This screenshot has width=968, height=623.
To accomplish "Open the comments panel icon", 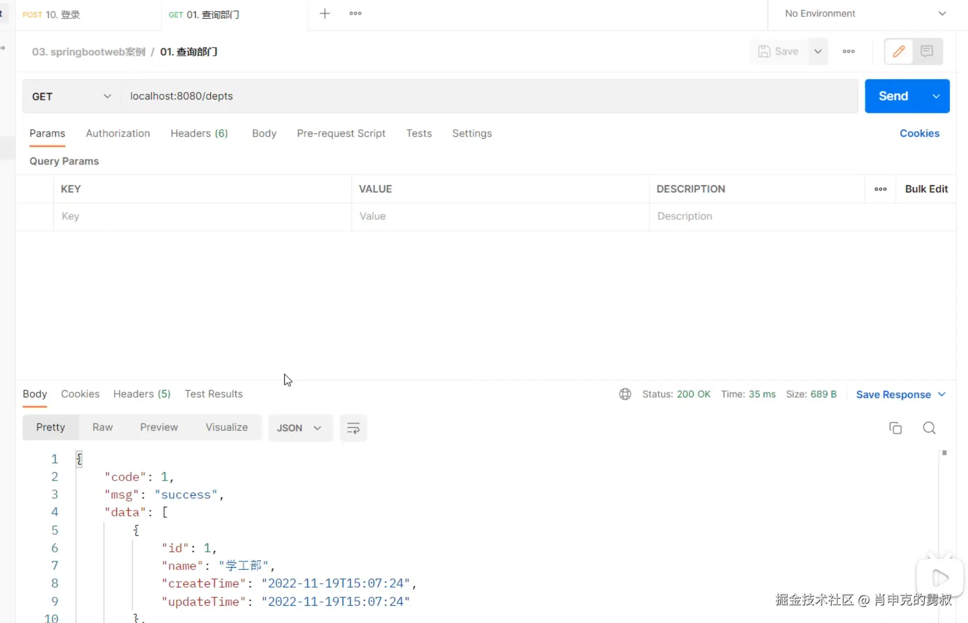I will point(927,52).
